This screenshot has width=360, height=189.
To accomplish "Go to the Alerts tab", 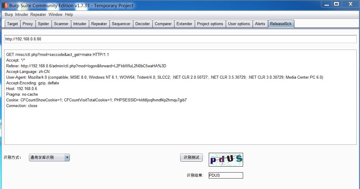I will (x=260, y=24).
